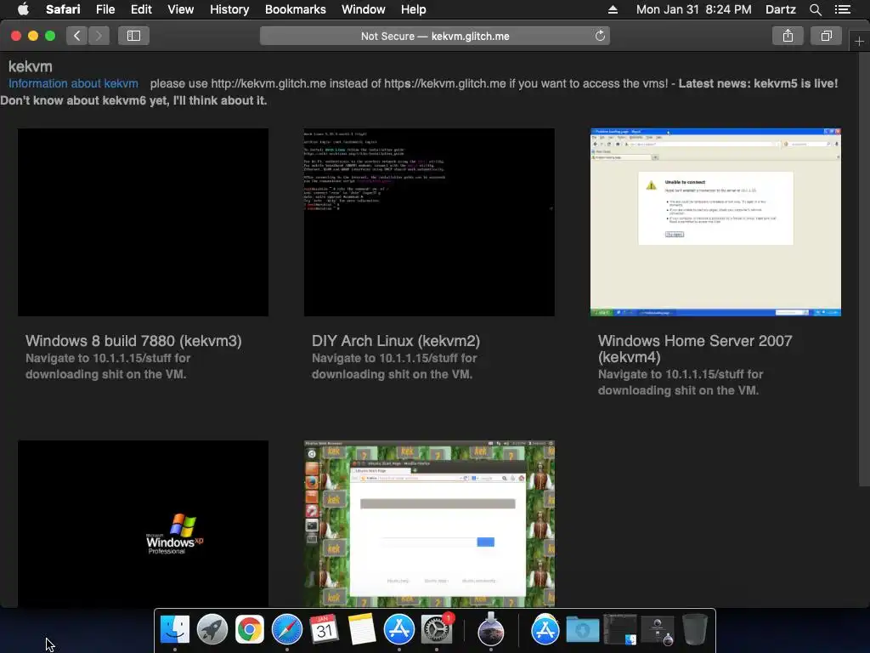Open Calendar from the Dock
The width and height of the screenshot is (870, 653).
325,629
